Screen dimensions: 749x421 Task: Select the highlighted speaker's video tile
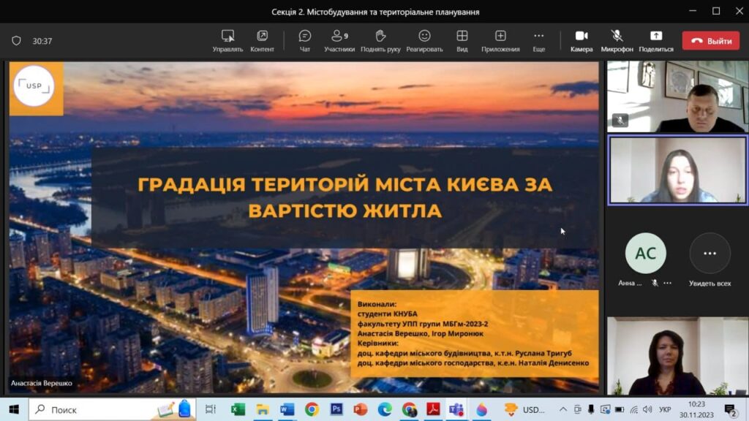pos(677,170)
